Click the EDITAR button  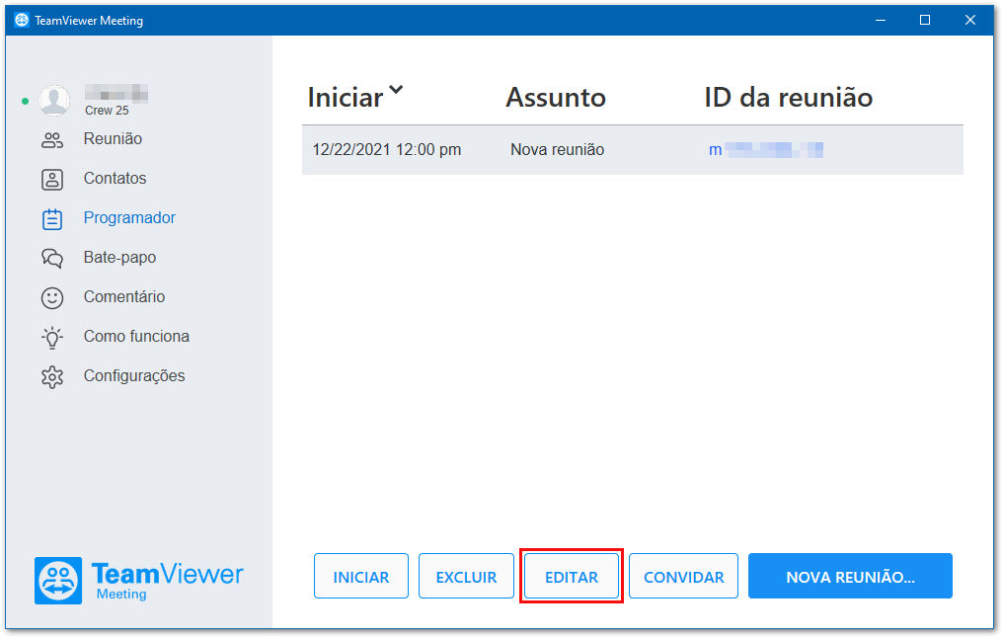pyautogui.click(x=572, y=576)
